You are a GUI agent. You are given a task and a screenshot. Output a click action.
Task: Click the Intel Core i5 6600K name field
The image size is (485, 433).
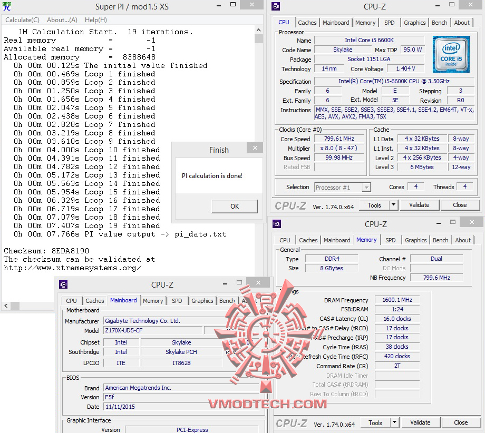369,40
